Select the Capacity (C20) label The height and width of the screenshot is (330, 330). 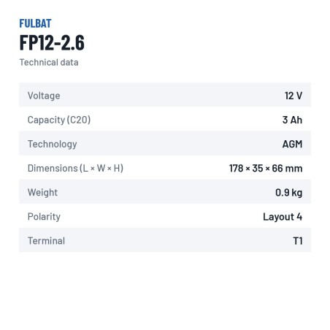point(59,120)
